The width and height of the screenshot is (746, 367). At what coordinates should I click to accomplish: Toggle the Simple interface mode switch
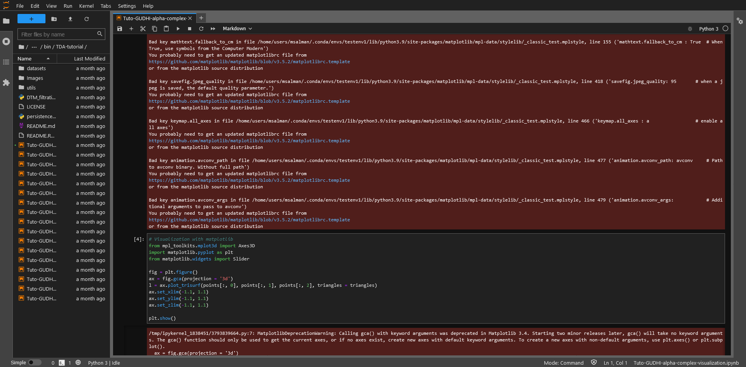pos(35,362)
